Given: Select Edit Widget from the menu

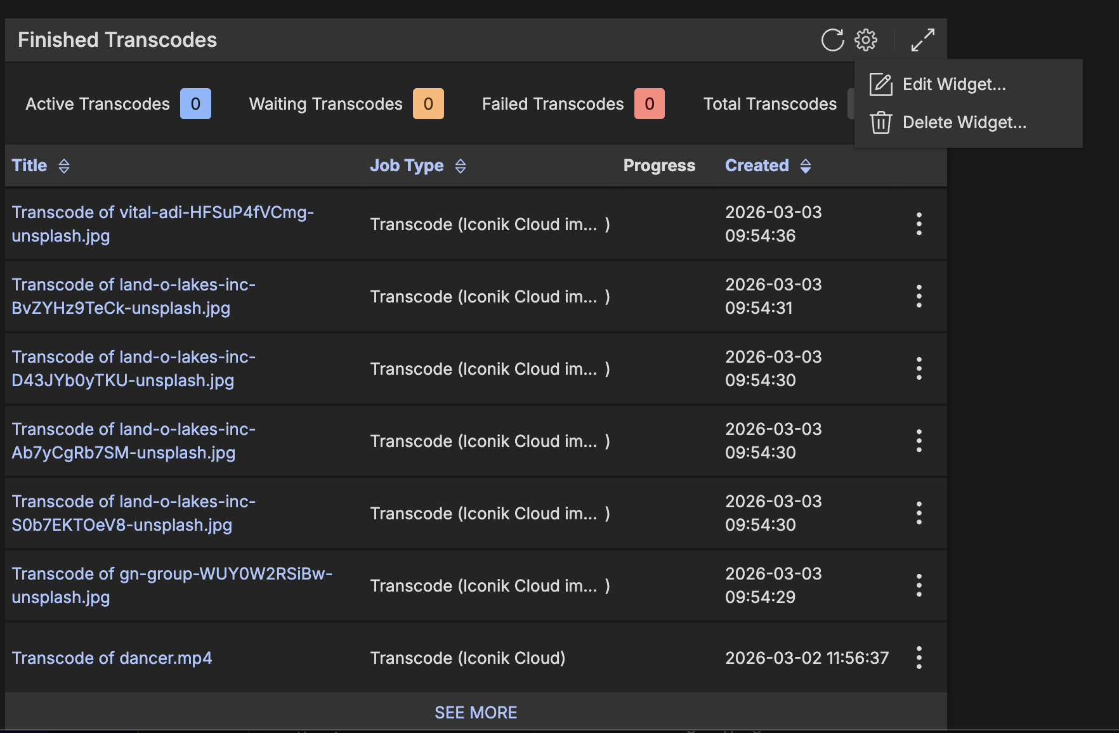Looking at the screenshot, I should [x=953, y=84].
